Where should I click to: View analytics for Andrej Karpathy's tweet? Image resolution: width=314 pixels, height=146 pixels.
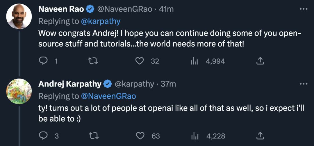(x=194, y=136)
